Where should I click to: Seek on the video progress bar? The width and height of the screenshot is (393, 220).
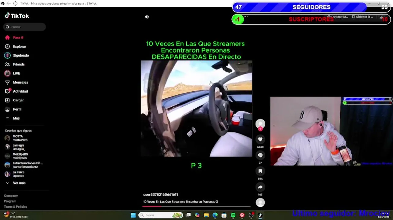[196, 207]
